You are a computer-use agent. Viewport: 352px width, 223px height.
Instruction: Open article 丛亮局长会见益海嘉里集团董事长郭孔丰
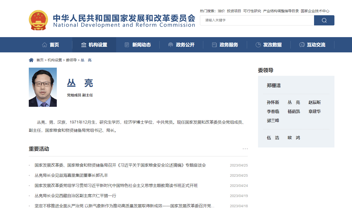[71, 175]
